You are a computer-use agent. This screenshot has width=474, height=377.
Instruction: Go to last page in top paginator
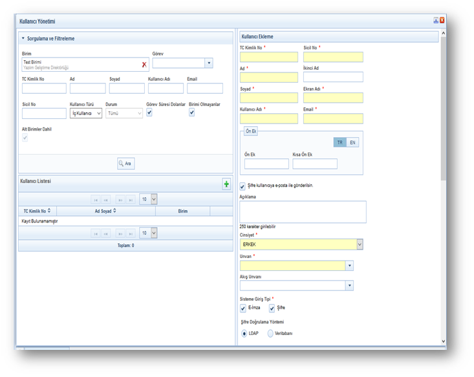point(131,200)
